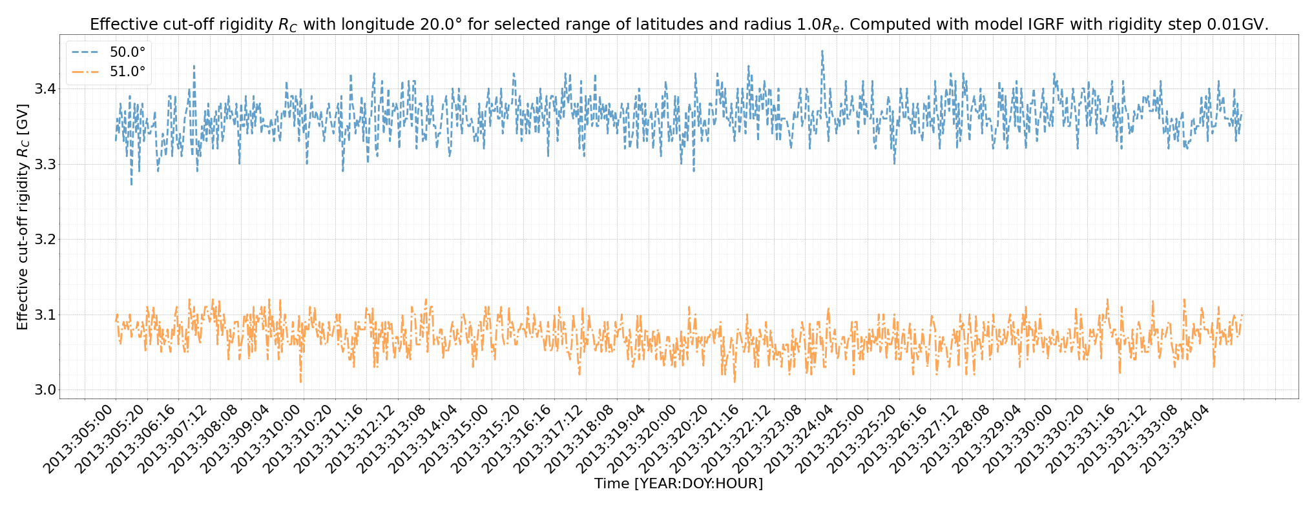Click the orange dash-dot line sample in legend
The image size is (1314, 507).
[87, 72]
